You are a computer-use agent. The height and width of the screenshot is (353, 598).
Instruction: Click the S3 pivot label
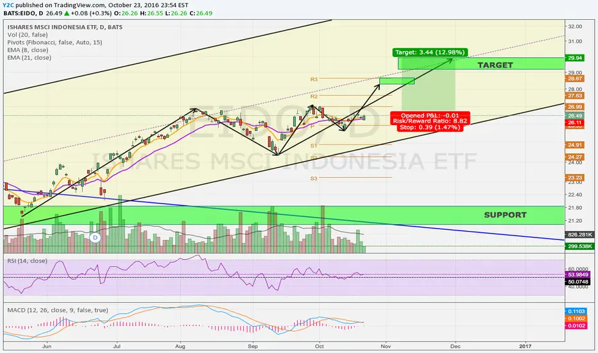coord(314,178)
